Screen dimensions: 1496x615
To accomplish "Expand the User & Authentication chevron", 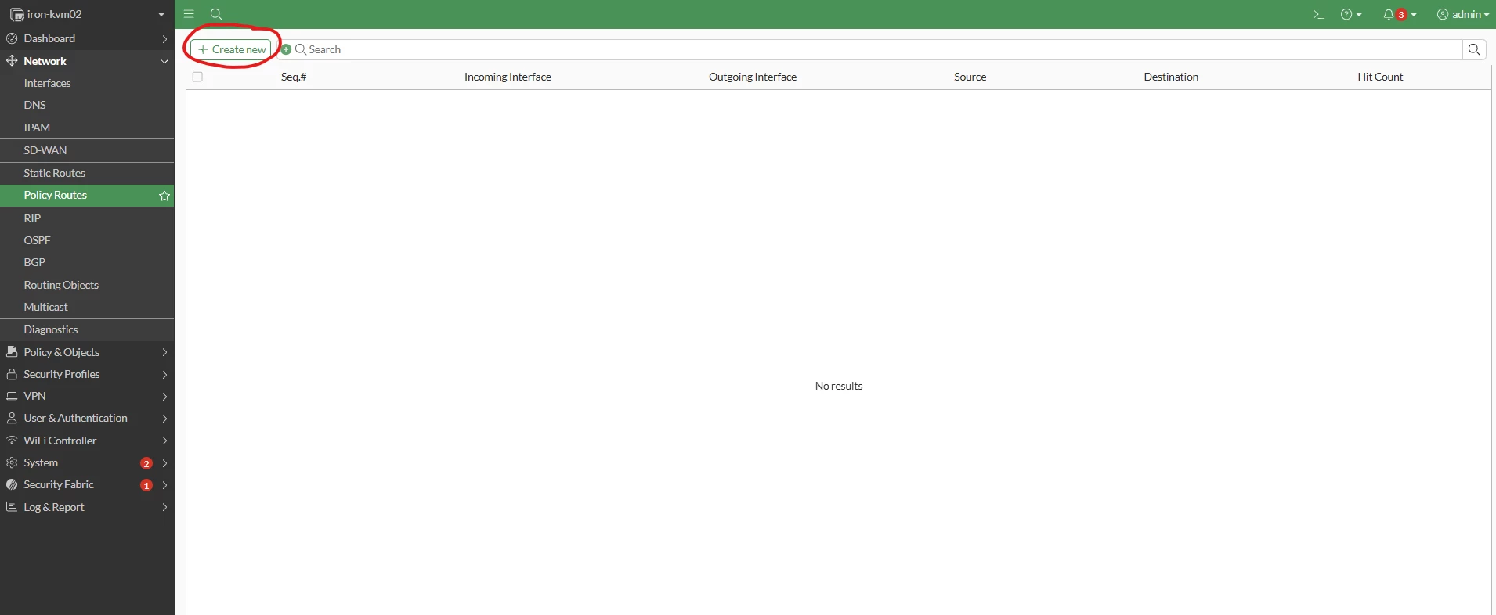I will click(x=164, y=418).
